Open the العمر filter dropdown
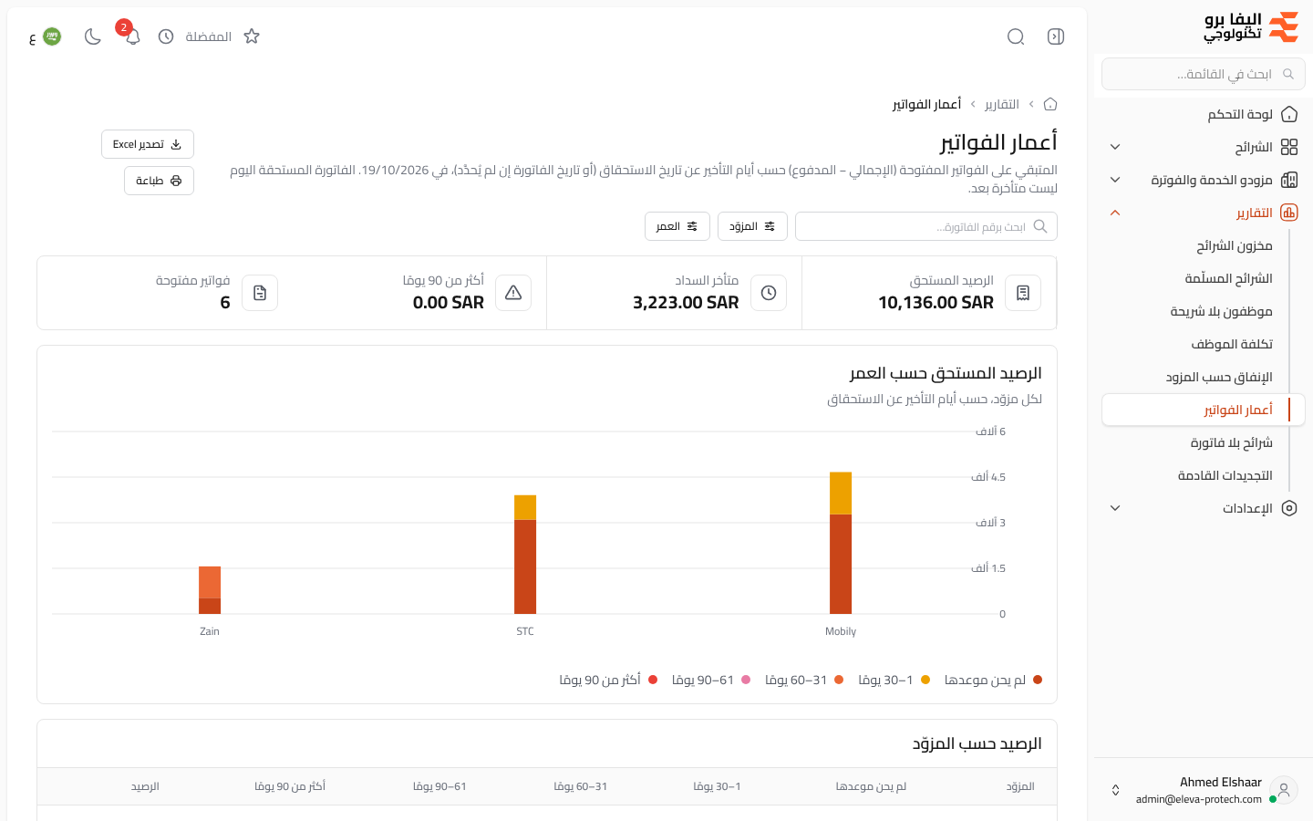Viewport: 1313px width, 821px height. tap(677, 226)
